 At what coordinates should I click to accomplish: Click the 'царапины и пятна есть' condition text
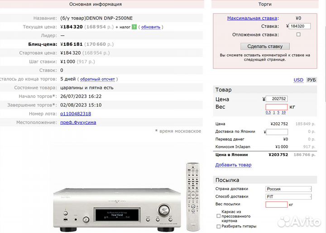point(87,87)
